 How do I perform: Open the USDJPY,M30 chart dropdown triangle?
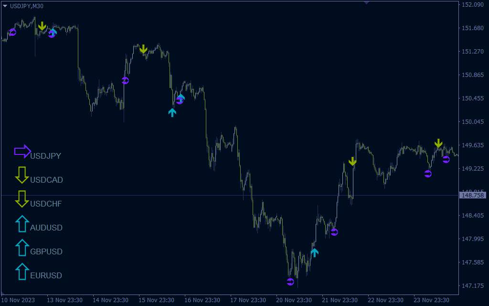(5, 6)
